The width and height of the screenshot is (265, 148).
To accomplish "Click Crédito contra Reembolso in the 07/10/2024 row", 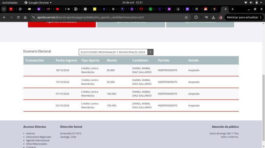I will (90, 94).
